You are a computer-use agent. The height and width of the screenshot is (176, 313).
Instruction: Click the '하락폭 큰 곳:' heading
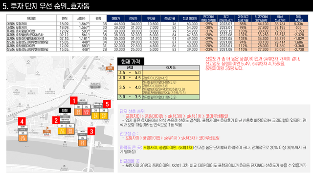click(131, 147)
